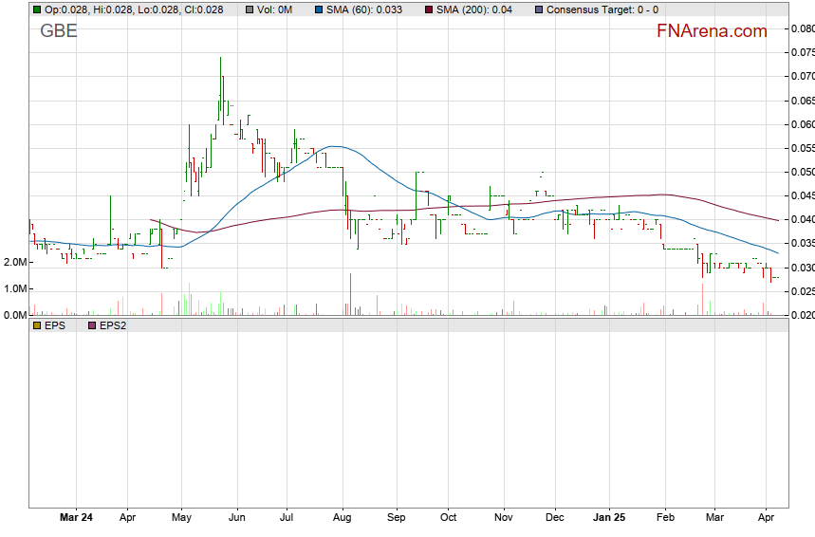This screenshot has width=815, height=537.
Task: Click the Mar 24 date axis label
Action: click(x=76, y=517)
